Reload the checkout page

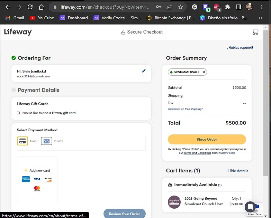(30, 7)
